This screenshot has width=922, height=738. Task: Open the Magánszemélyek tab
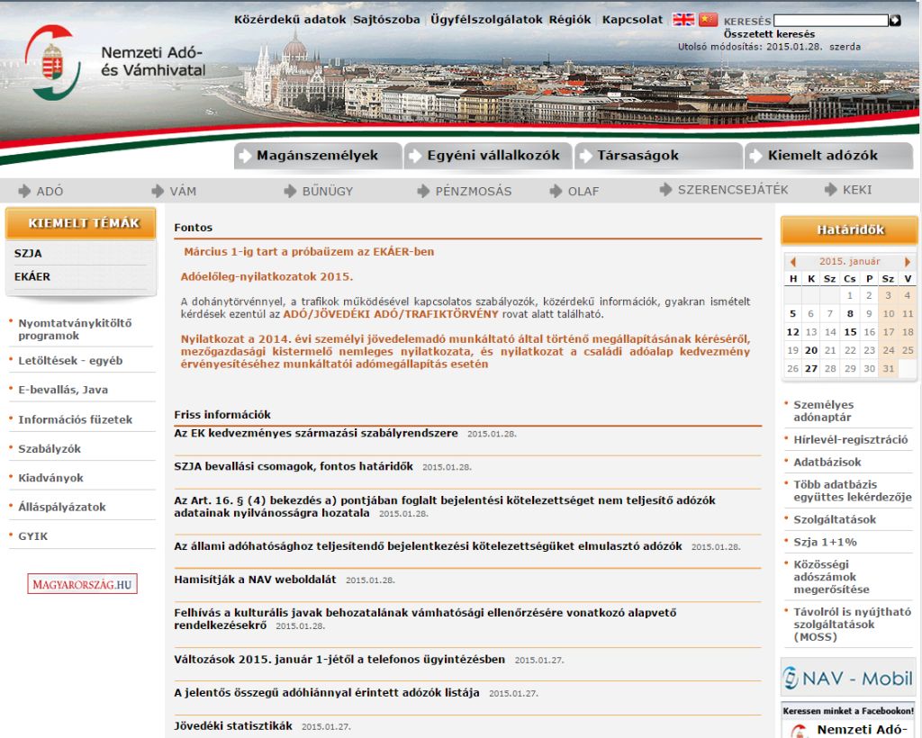(x=317, y=156)
